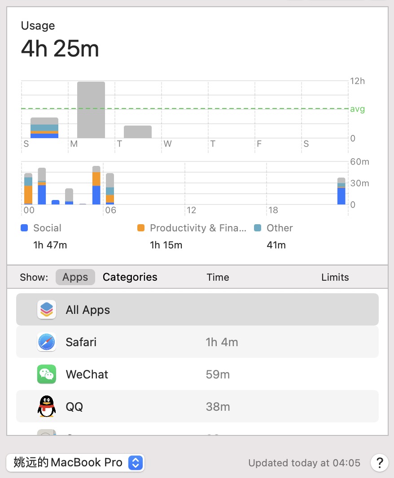394x478 pixels.
Task: Select the WeChat 59m usage row
Action: 197,374
